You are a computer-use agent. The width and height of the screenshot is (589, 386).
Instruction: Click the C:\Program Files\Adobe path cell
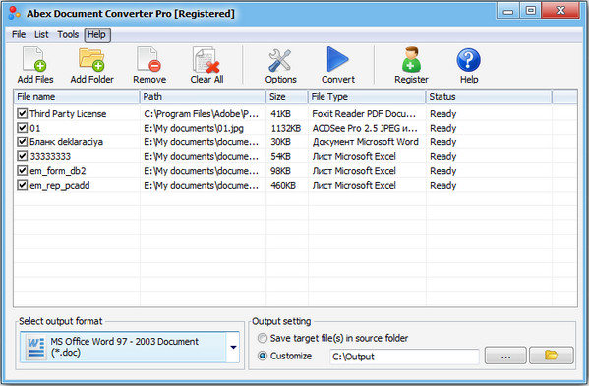(201, 113)
